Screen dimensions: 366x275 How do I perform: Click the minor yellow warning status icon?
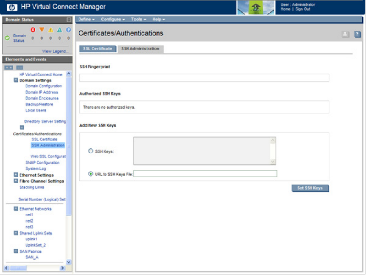pos(50,30)
